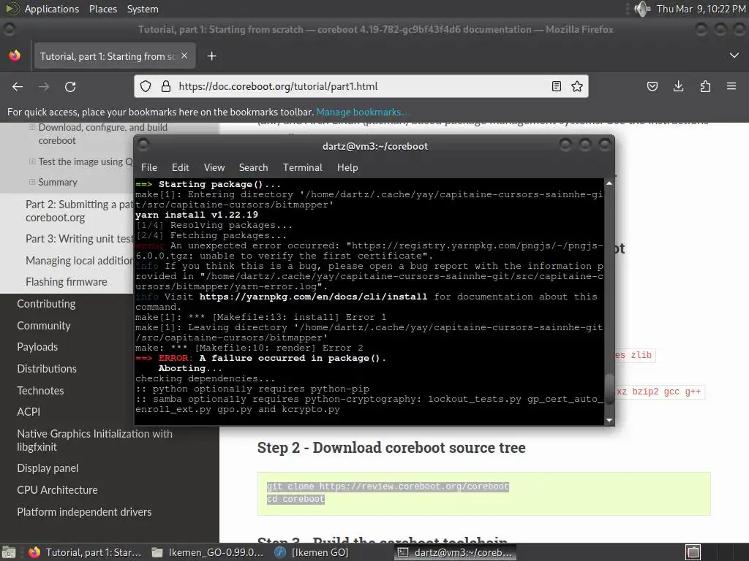
Task: Open the Technotes sidebar link
Action: click(x=40, y=391)
